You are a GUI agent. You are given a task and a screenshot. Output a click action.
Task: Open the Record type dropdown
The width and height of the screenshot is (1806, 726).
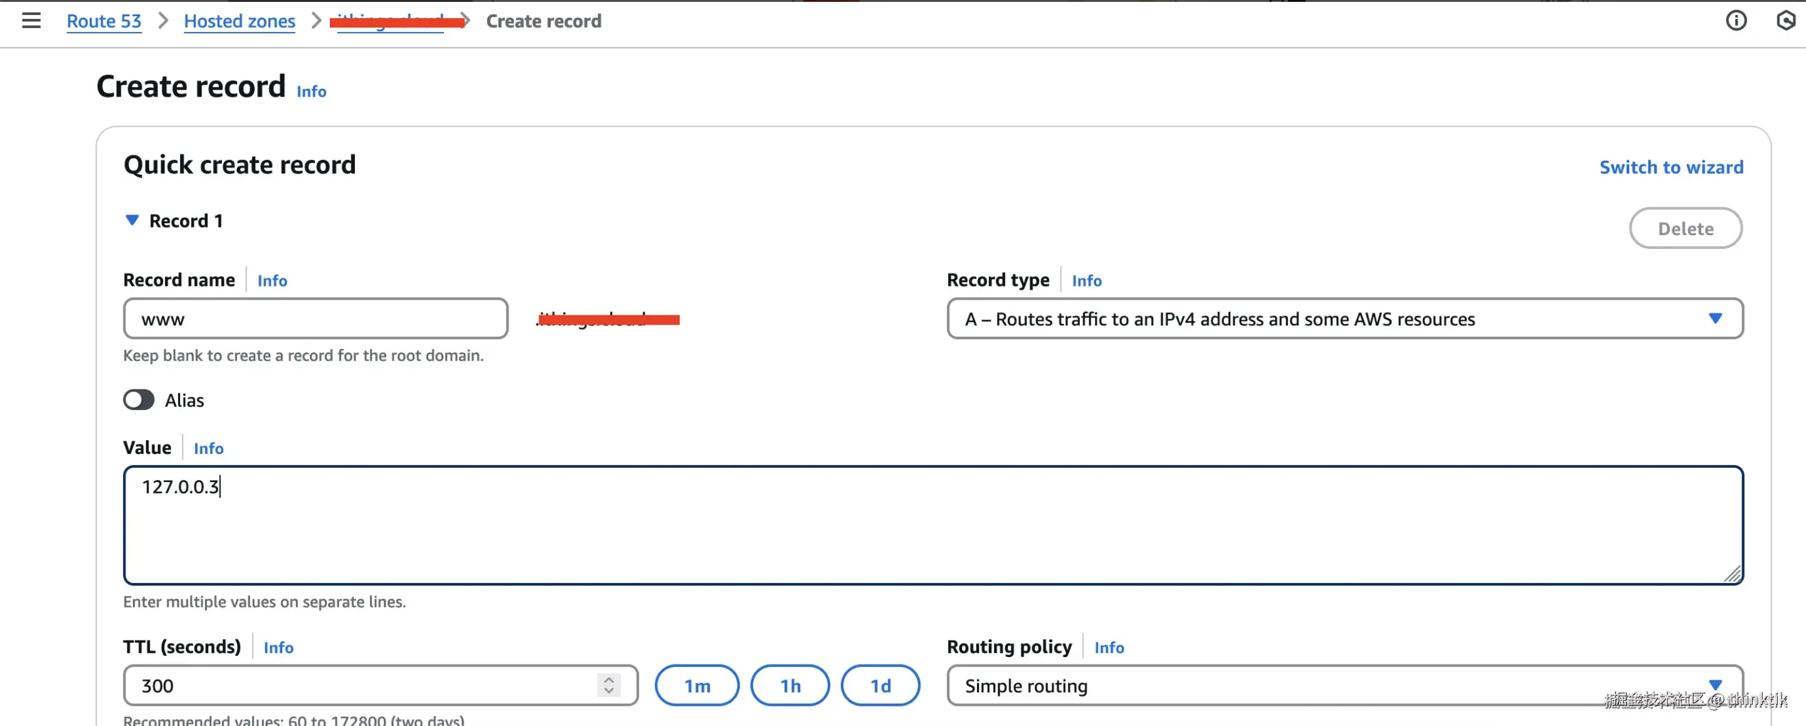(1344, 319)
